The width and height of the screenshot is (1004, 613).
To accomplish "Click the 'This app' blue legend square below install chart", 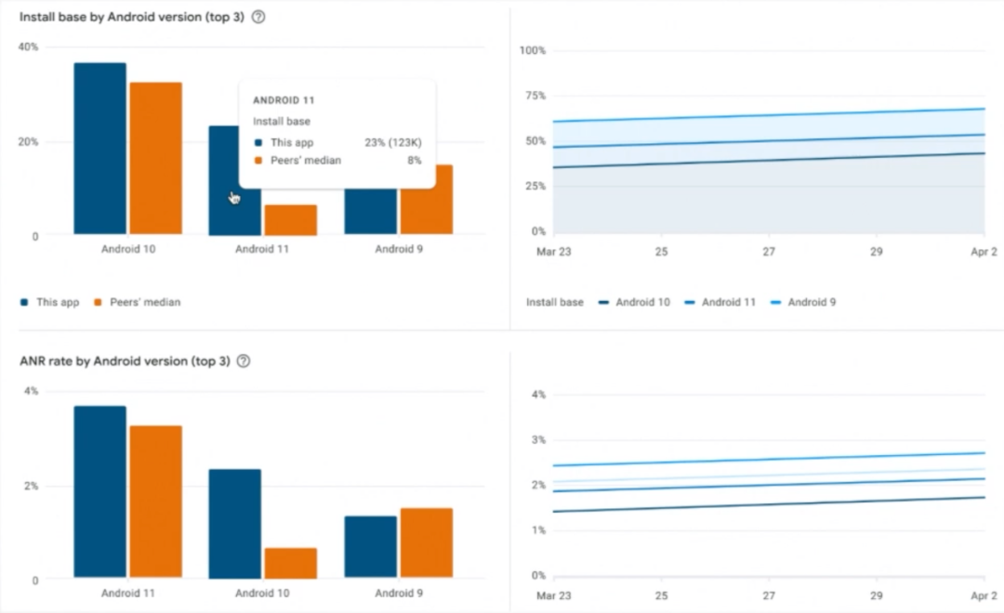I will (x=24, y=302).
